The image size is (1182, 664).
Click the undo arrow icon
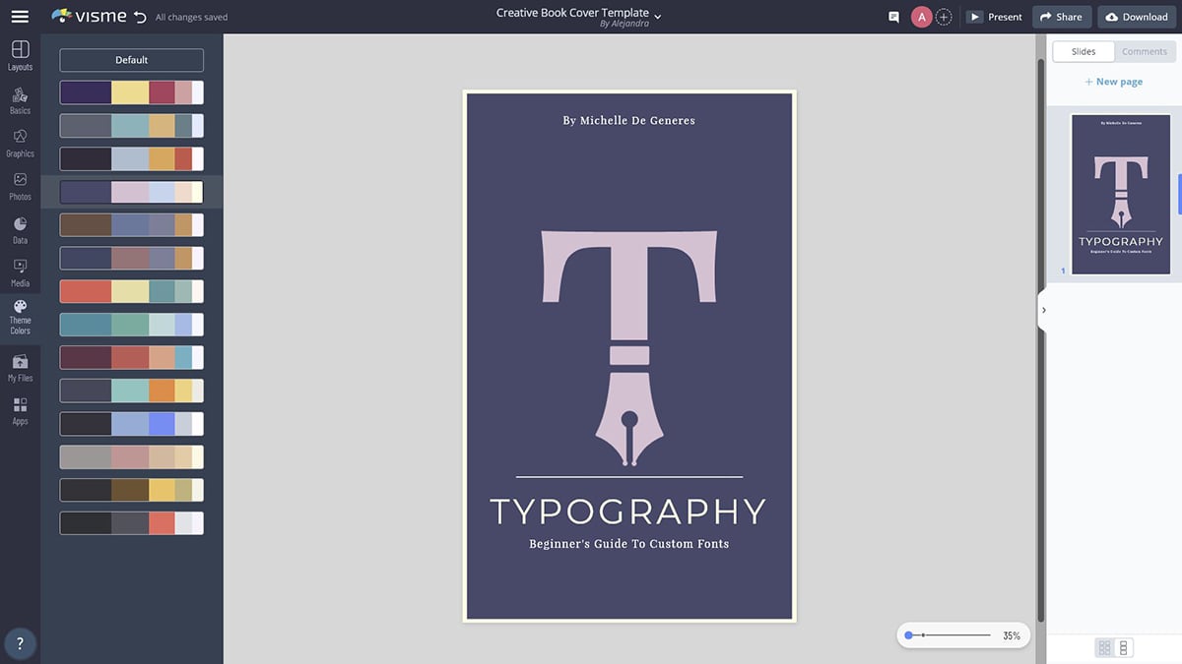pyautogui.click(x=139, y=17)
